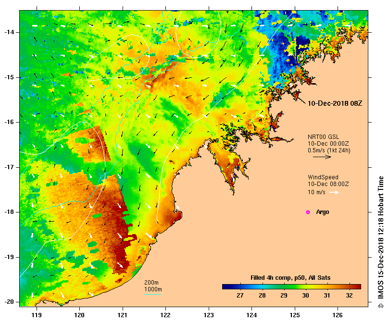Click the '1000m' depth contour label
The image size is (389, 323).
click(x=153, y=289)
